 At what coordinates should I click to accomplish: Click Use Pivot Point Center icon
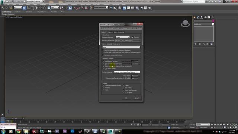point(62,8)
